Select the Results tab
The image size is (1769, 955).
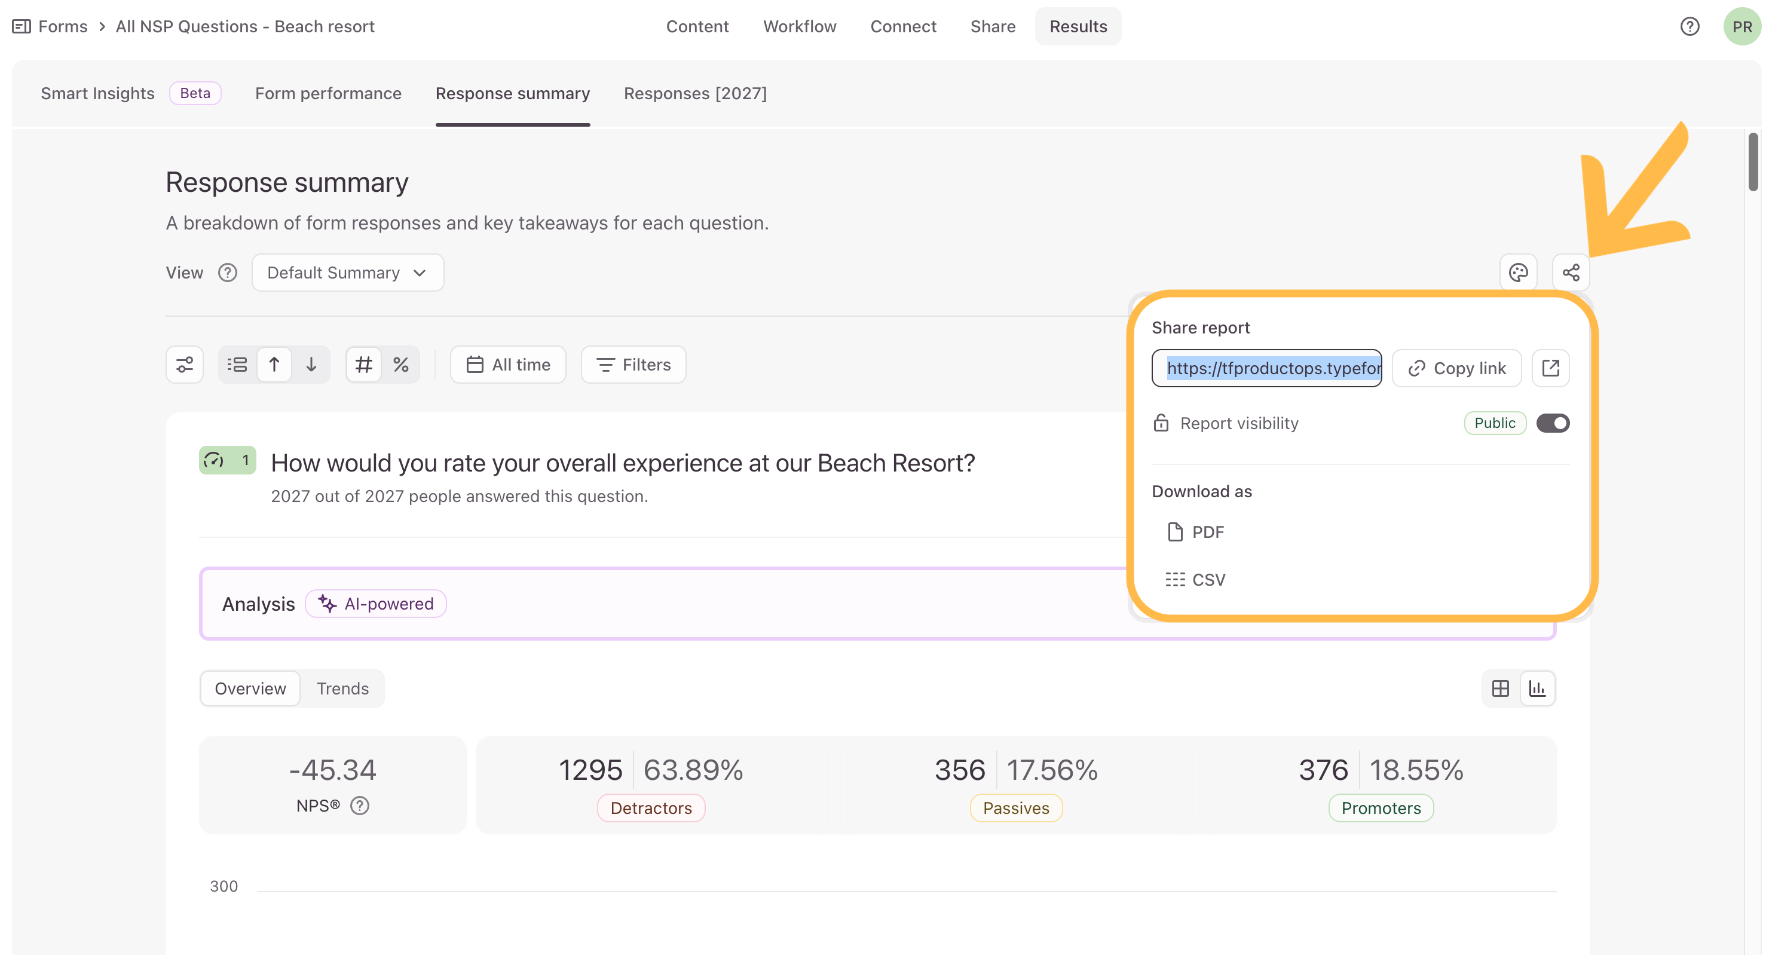point(1078,27)
